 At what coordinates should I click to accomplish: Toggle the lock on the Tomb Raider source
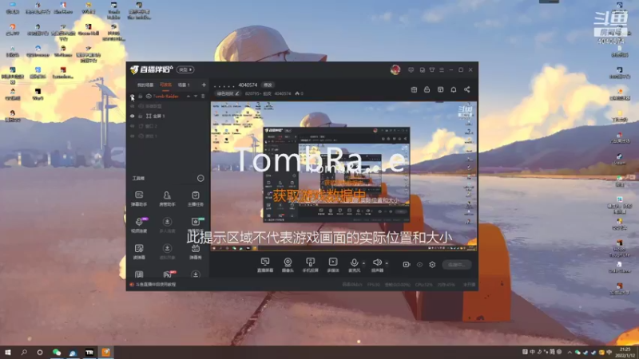141,97
